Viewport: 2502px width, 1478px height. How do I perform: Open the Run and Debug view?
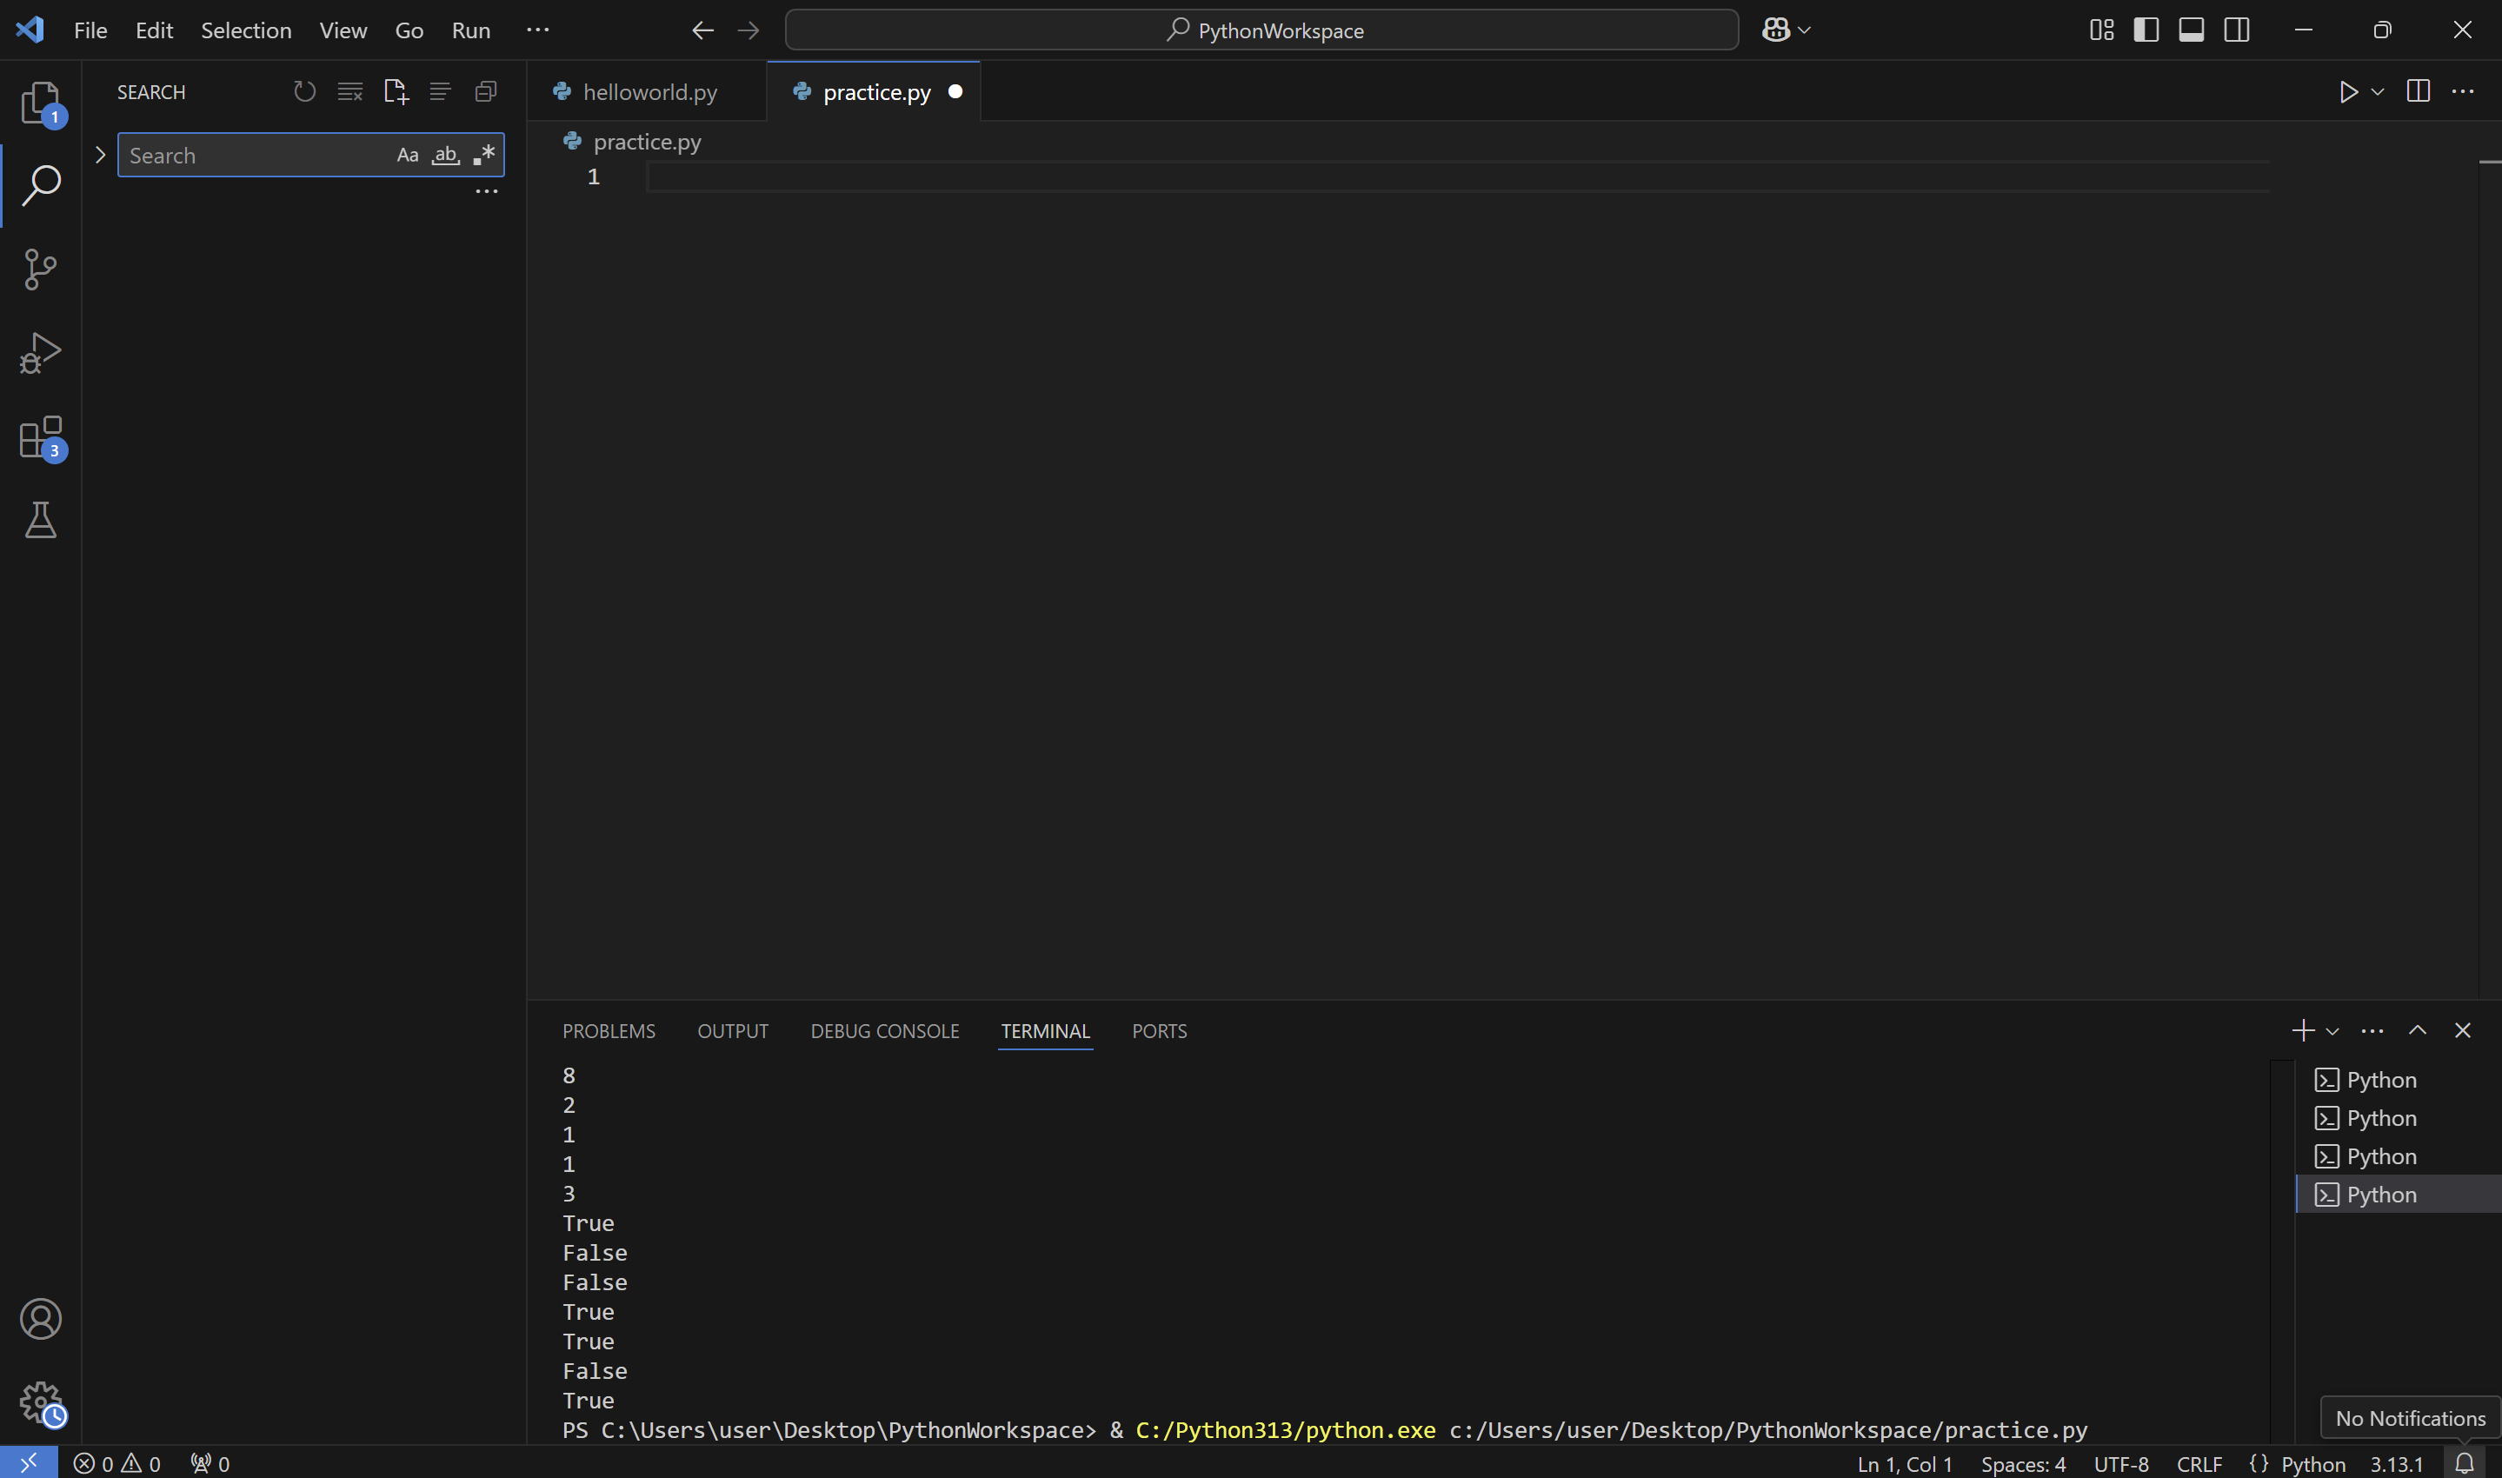point(40,353)
